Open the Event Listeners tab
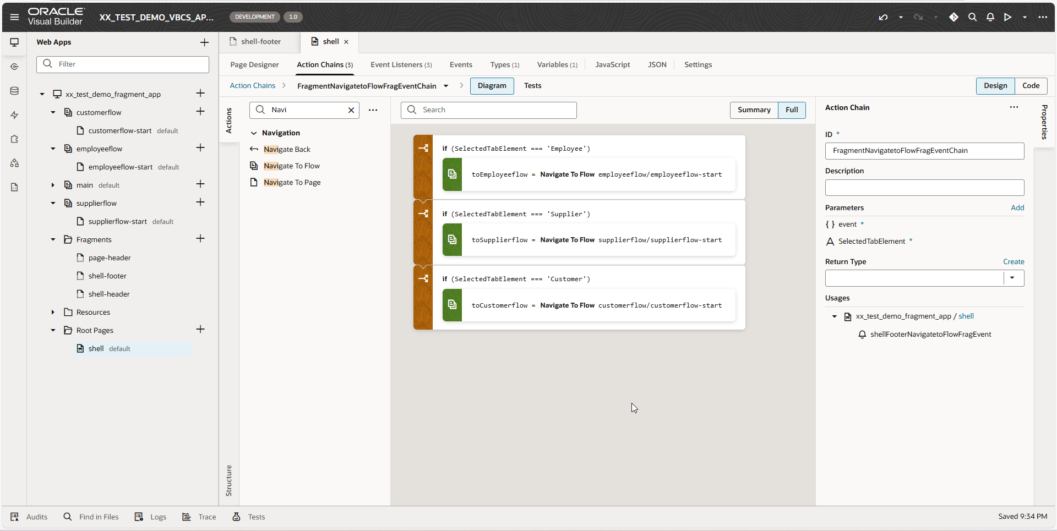 (401, 65)
